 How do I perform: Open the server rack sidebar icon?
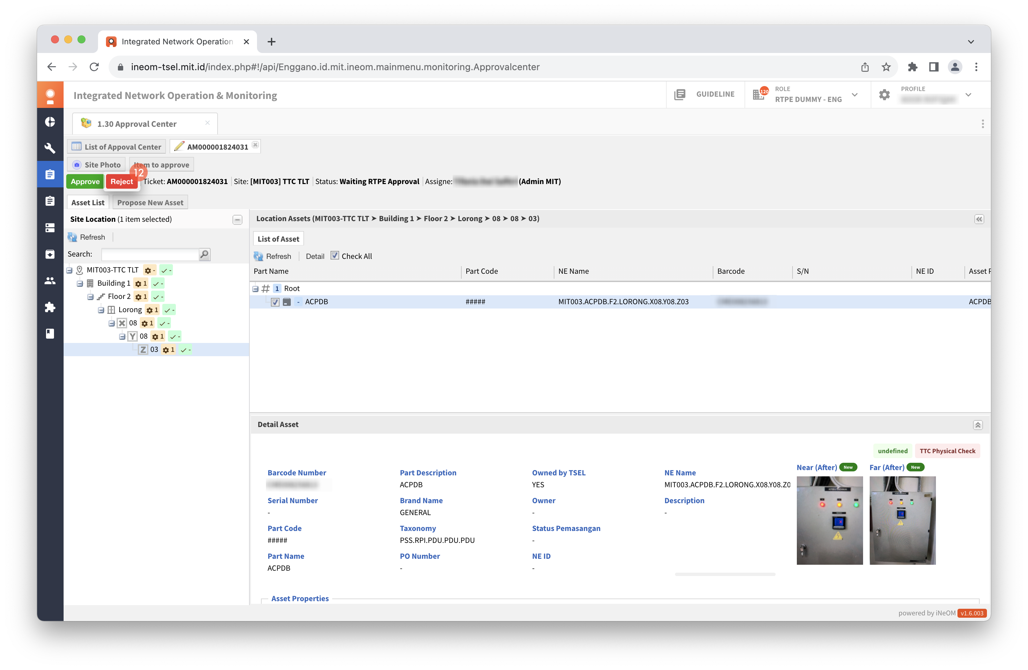pos(50,227)
